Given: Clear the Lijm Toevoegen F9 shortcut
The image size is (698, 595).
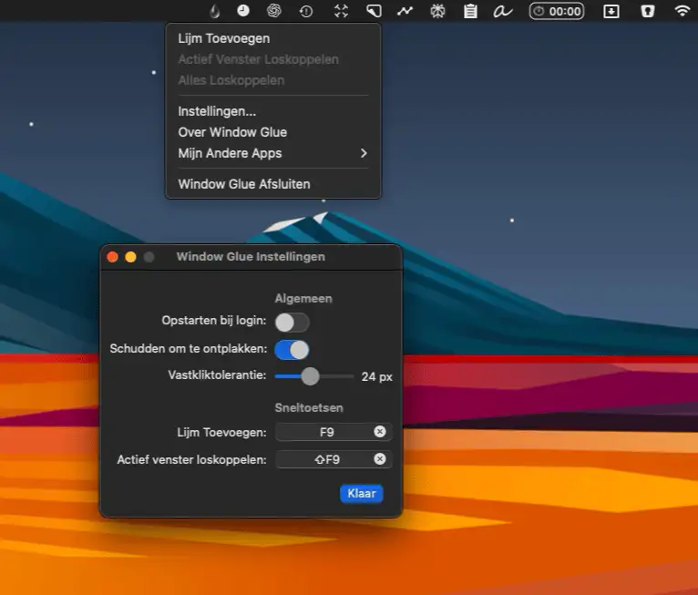Looking at the screenshot, I should 380,431.
